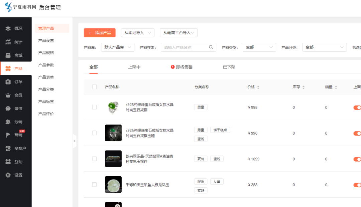
Task: Tick the select-all checkbox in table header
Action: point(94,87)
